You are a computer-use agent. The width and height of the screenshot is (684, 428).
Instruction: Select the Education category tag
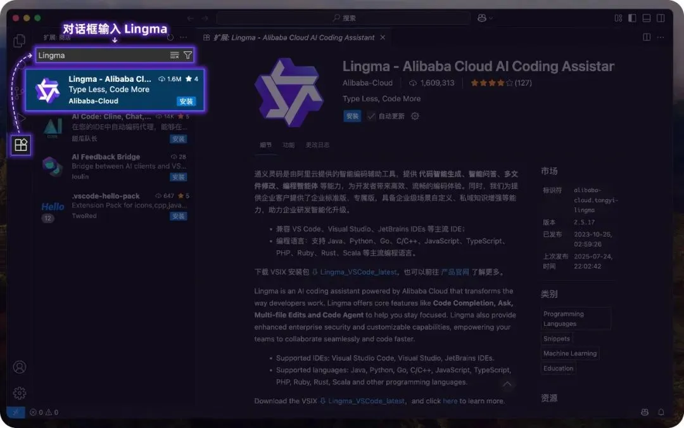pos(559,368)
